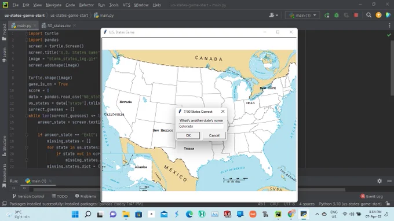Switch to the 50_states.csv tab

(59, 25)
